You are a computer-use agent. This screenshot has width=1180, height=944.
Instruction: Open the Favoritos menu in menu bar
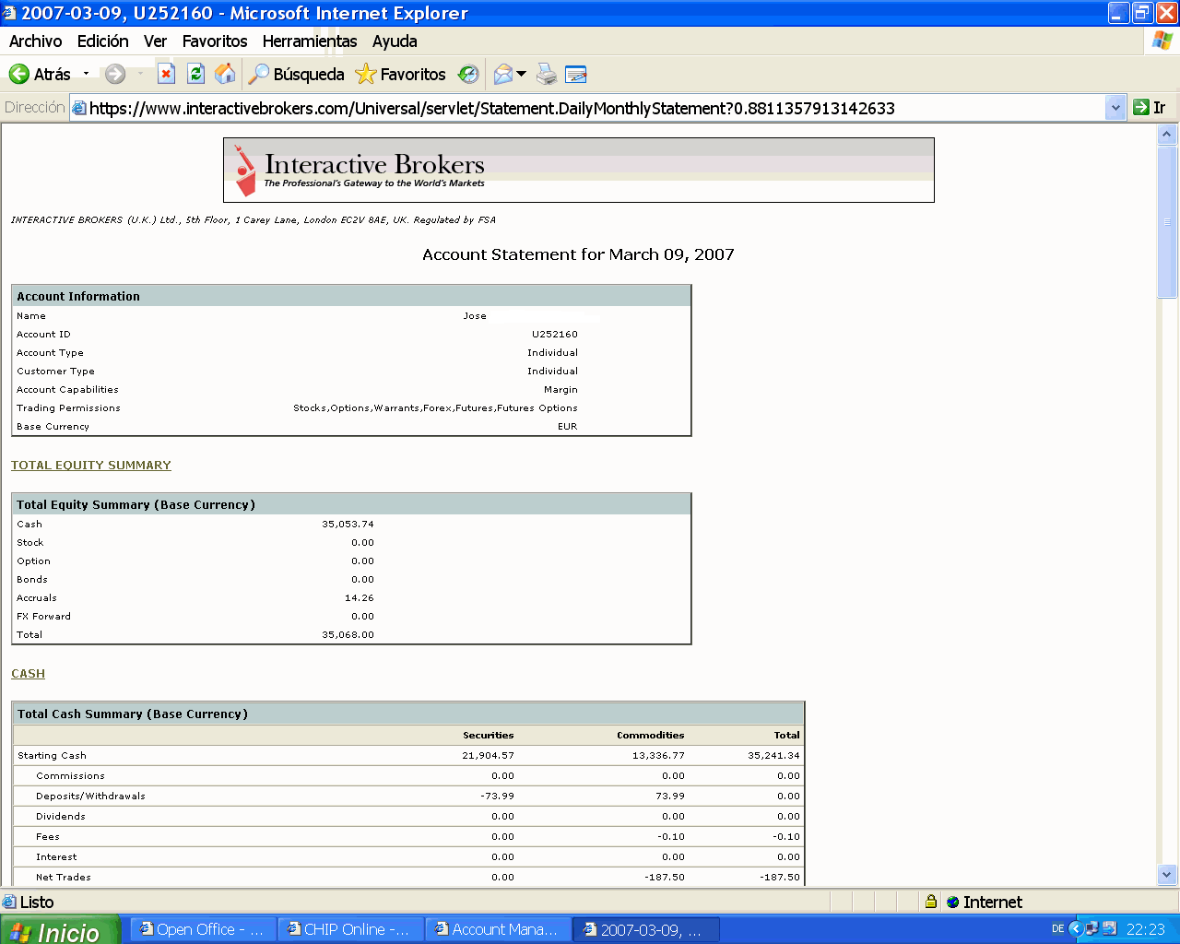215,41
